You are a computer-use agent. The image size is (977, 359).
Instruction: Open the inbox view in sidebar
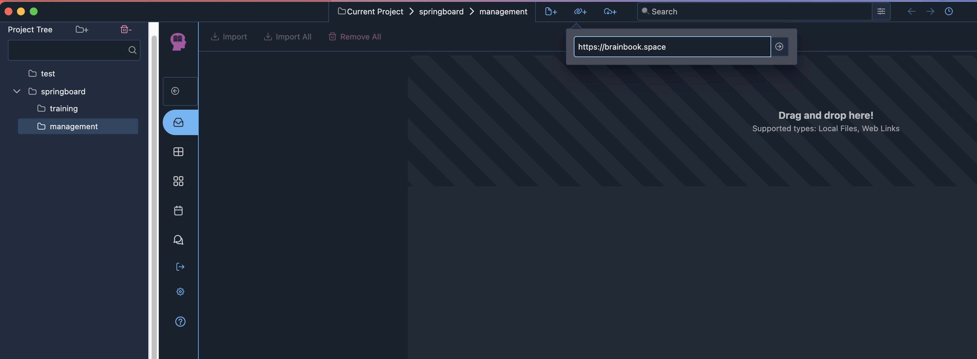(x=179, y=122)
